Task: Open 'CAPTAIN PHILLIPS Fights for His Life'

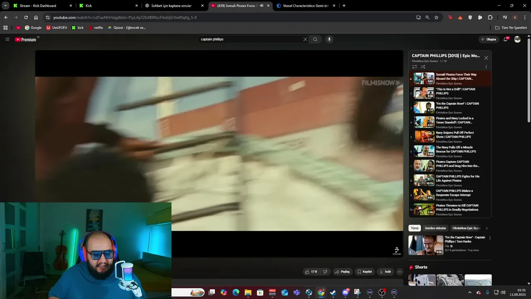Action: pyautogui.click(x=450, y=180)
